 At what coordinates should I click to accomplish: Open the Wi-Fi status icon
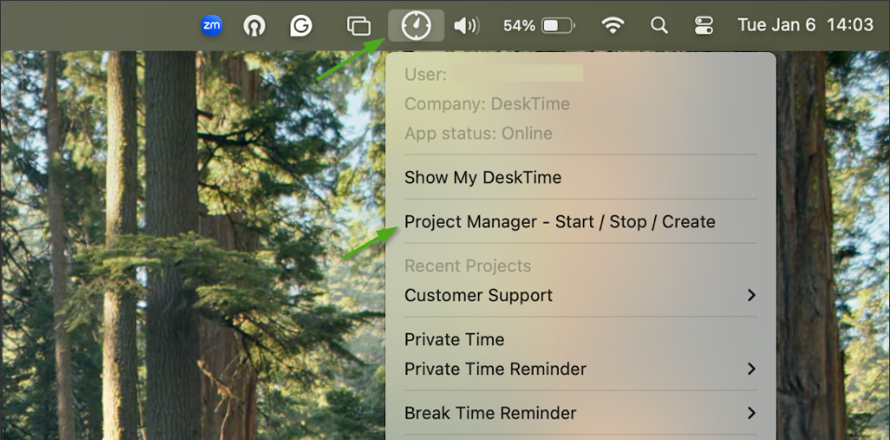pos(612,25)
